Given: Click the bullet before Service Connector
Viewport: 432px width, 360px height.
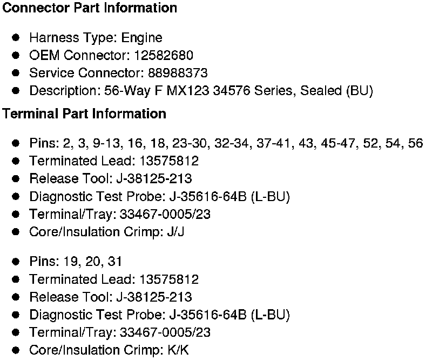Looking at the screenshot, I should coord(16,73).
